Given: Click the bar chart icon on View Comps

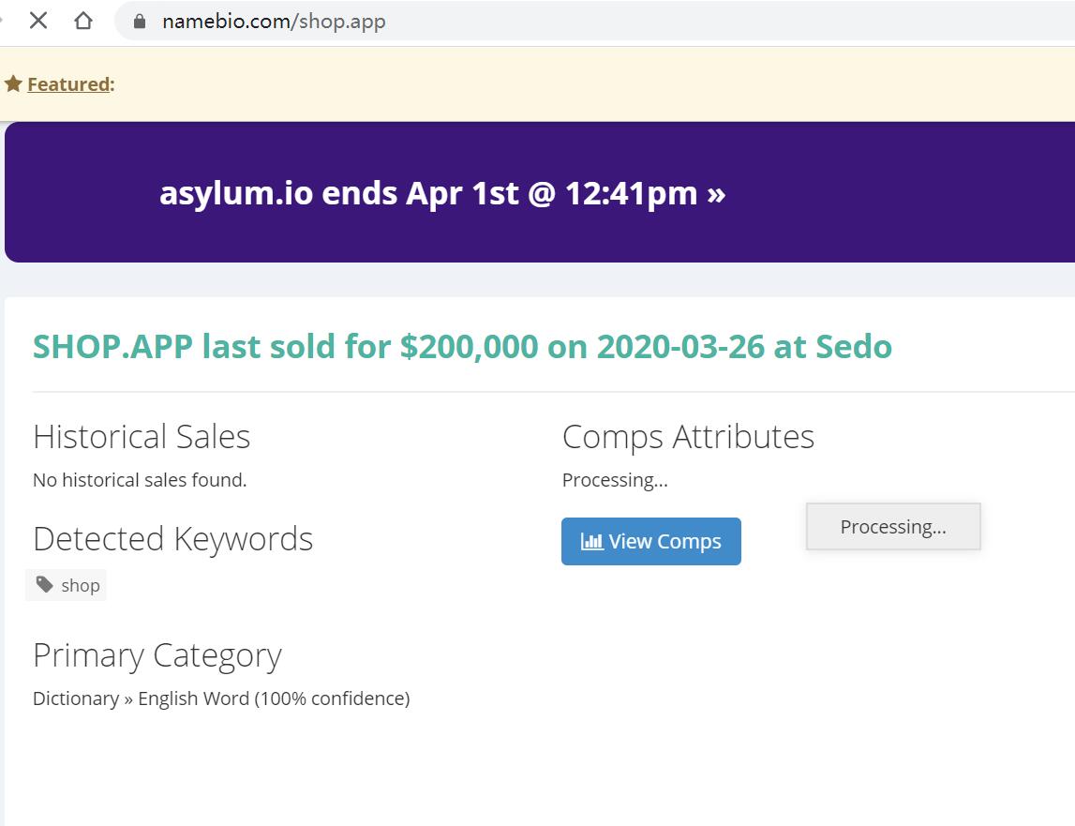Looking at the screenshot, I should point(591,541).
